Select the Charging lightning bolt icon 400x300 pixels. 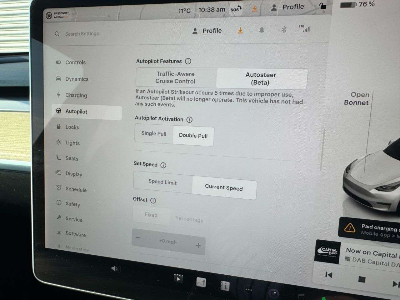click(59, 94)
